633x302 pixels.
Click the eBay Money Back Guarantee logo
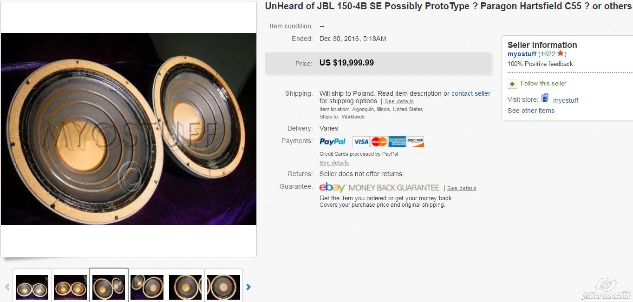pos(379,188)
